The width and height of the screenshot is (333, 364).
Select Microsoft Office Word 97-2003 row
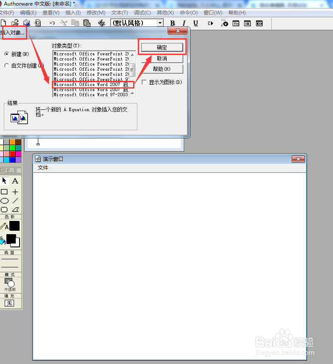tap(91, 95)
